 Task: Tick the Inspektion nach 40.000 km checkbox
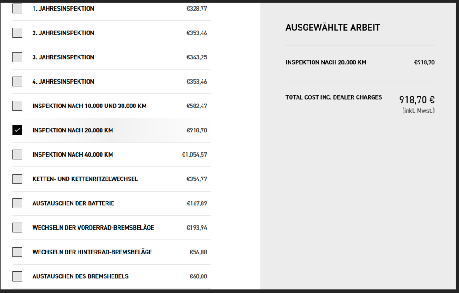coord(17,154)
